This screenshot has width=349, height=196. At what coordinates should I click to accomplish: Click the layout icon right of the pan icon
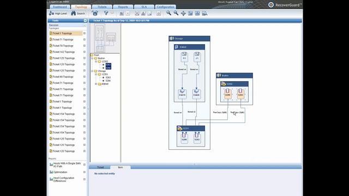click(190, 13)
